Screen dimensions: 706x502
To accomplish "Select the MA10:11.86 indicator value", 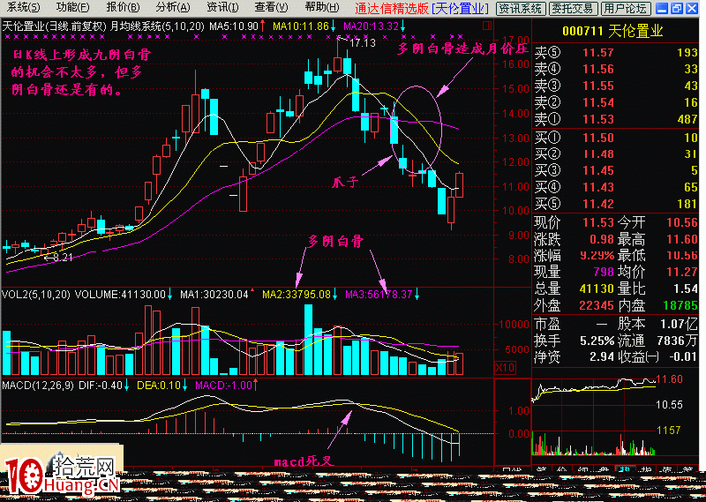I will coord(301,26).
